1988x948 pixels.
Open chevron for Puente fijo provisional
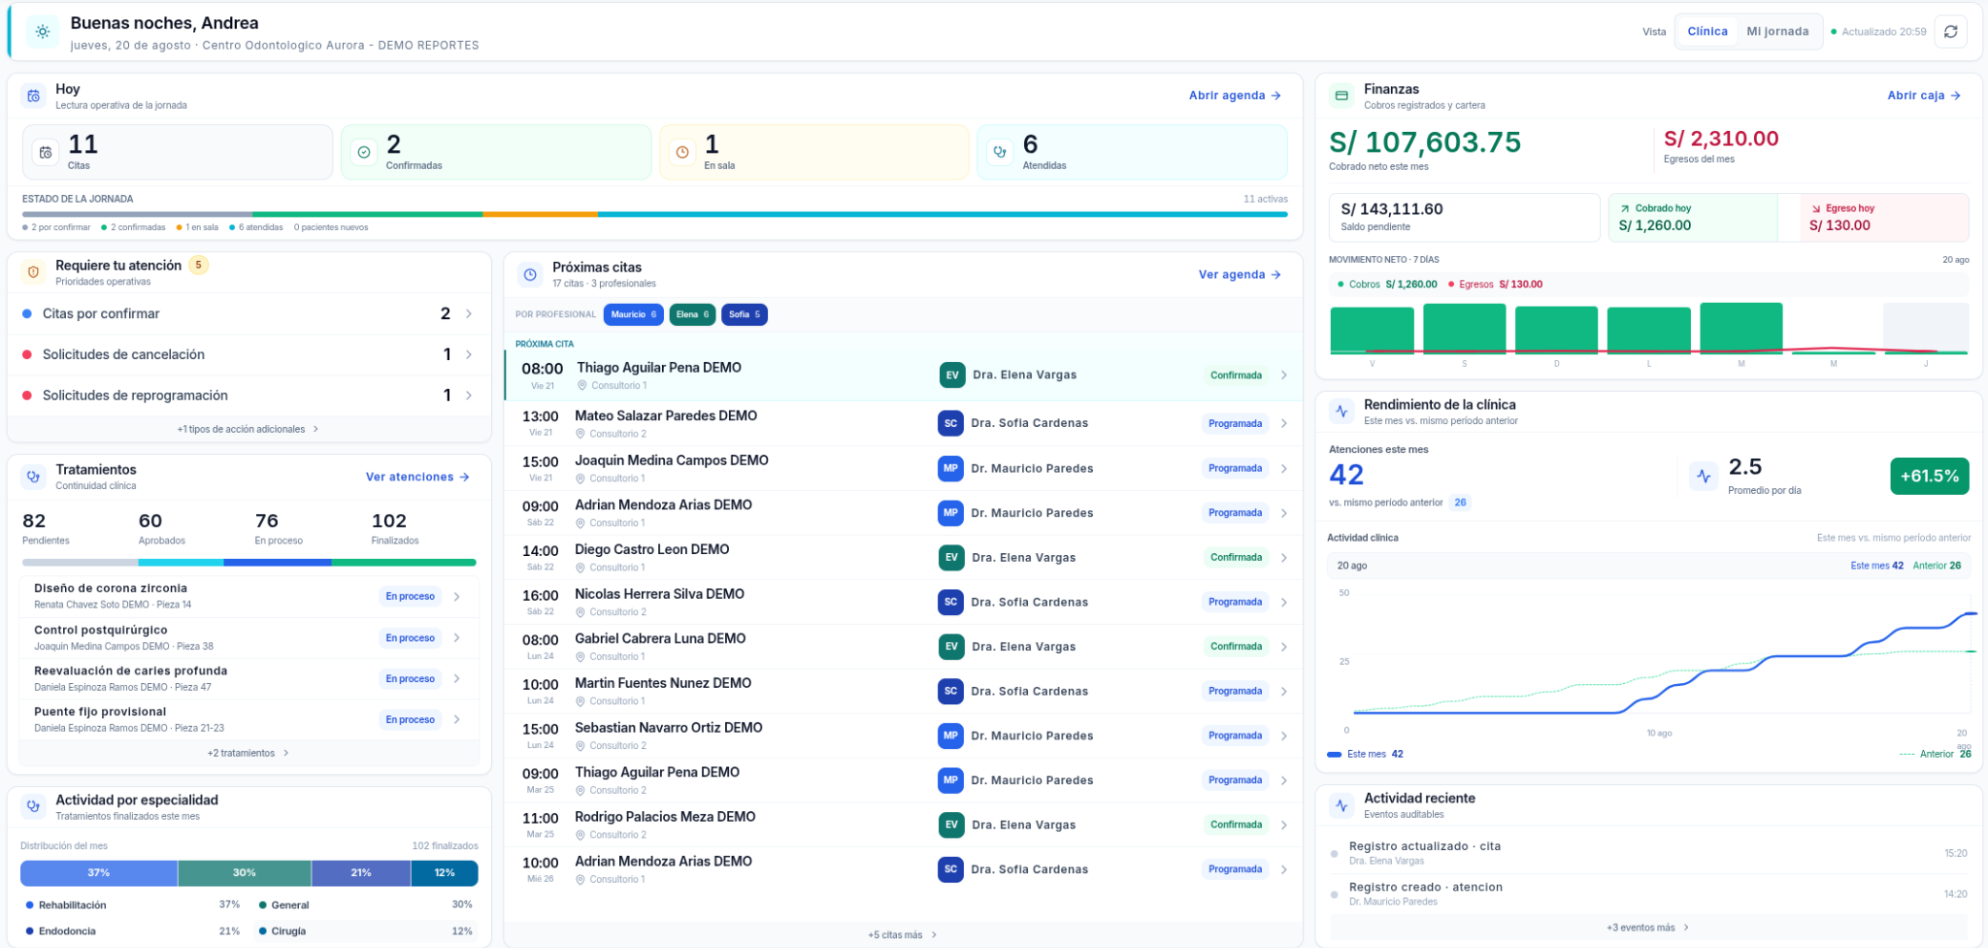[457, 720]
